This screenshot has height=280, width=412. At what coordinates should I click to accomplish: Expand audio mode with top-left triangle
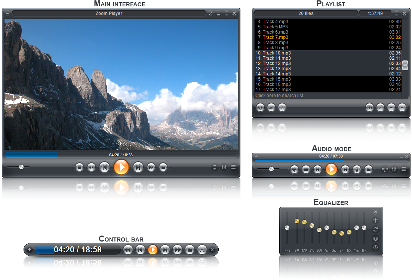click(256, 156)
